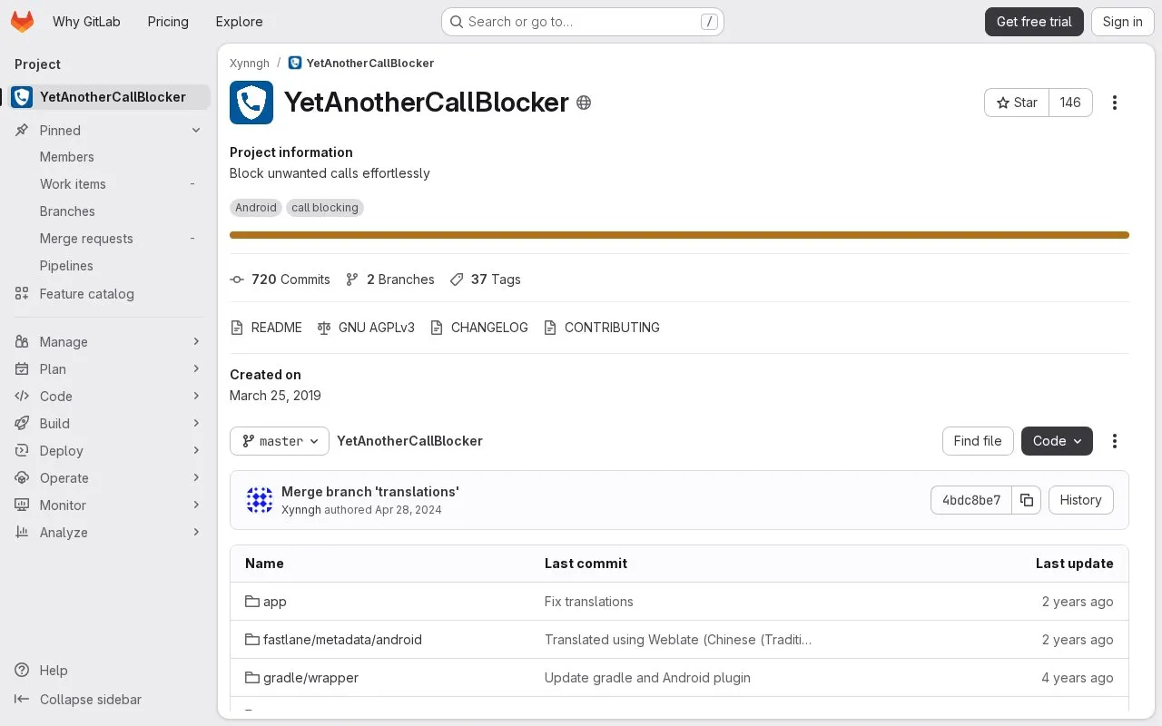
Task: Click the Xynngh commit author avatar
Action: click(260, 500)
